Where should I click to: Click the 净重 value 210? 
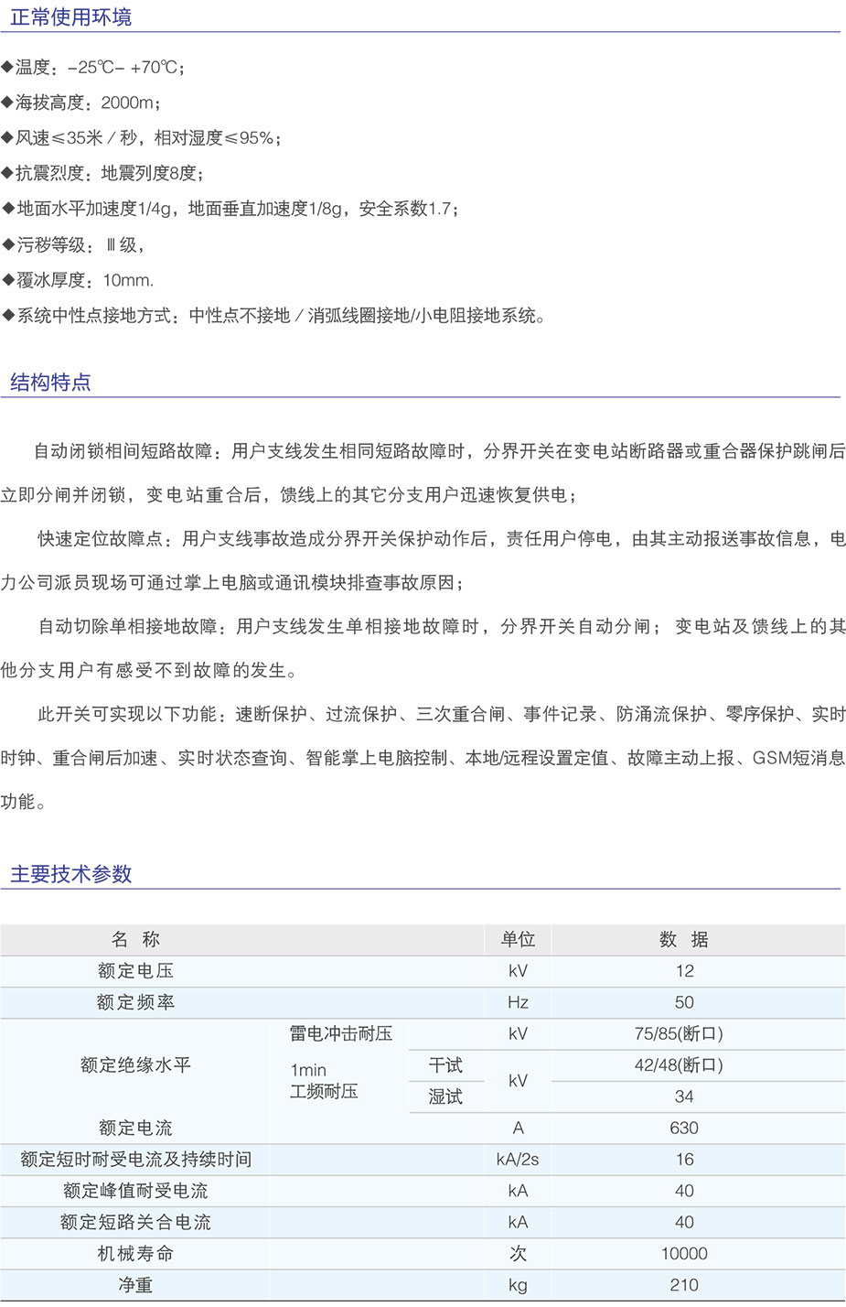click(683, 1285)
